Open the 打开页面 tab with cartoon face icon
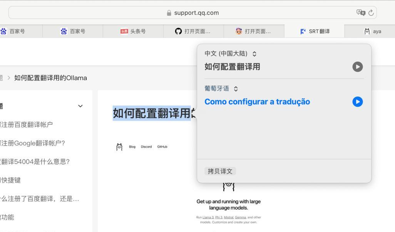Viewport: 395px width, 232px height. pos(254,31)
